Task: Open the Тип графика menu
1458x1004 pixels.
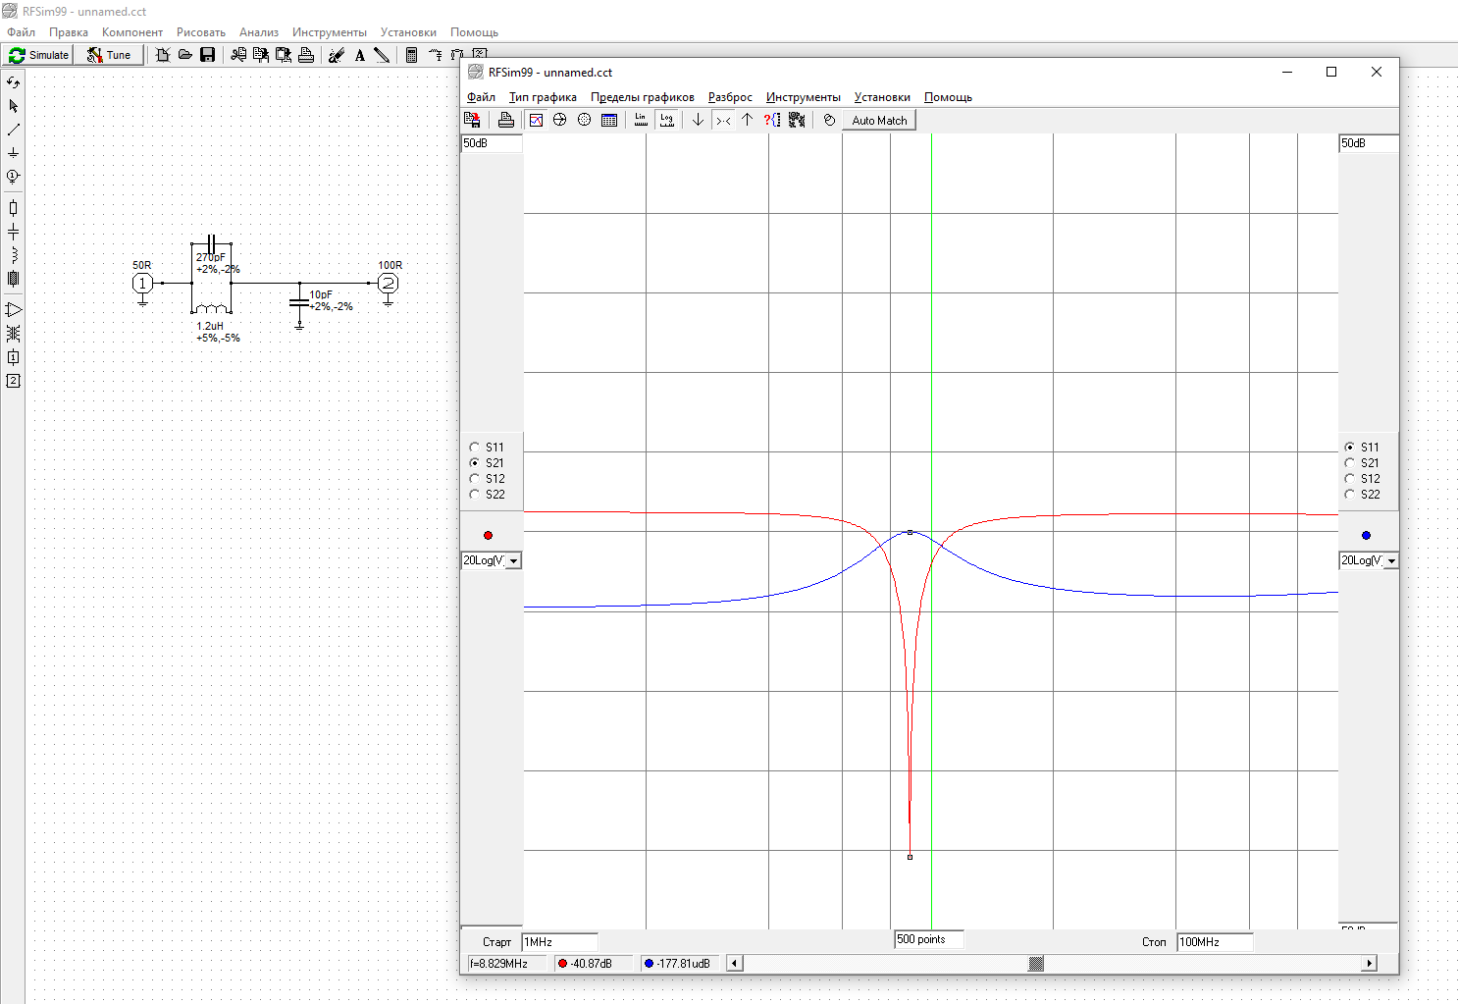Action: (543, 97)
